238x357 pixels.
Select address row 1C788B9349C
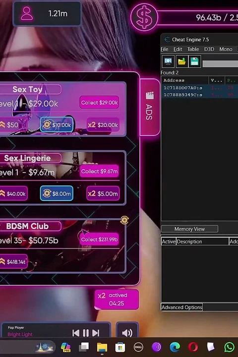200,95
